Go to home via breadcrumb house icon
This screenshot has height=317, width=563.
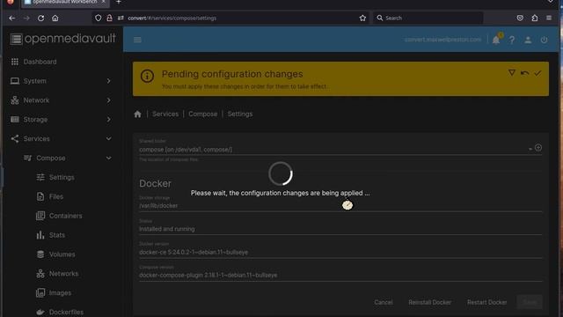137,114
